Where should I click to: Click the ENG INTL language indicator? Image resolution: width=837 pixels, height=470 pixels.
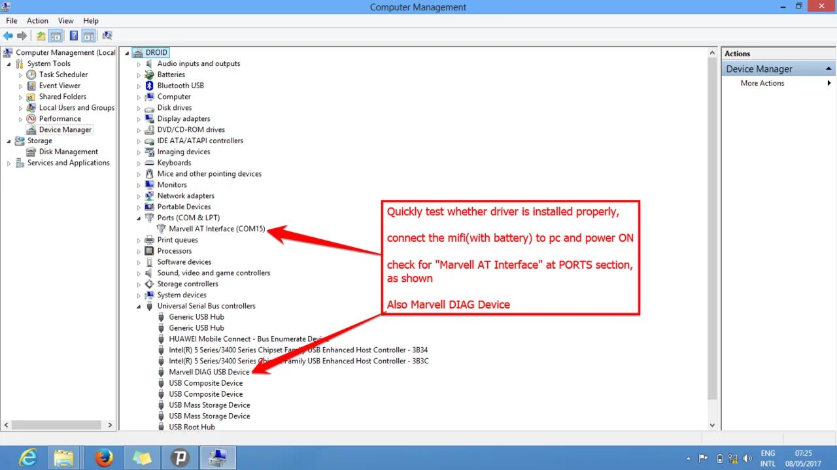768,458
